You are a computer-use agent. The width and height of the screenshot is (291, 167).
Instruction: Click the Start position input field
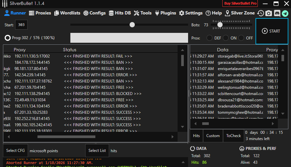tap(21, 25)
